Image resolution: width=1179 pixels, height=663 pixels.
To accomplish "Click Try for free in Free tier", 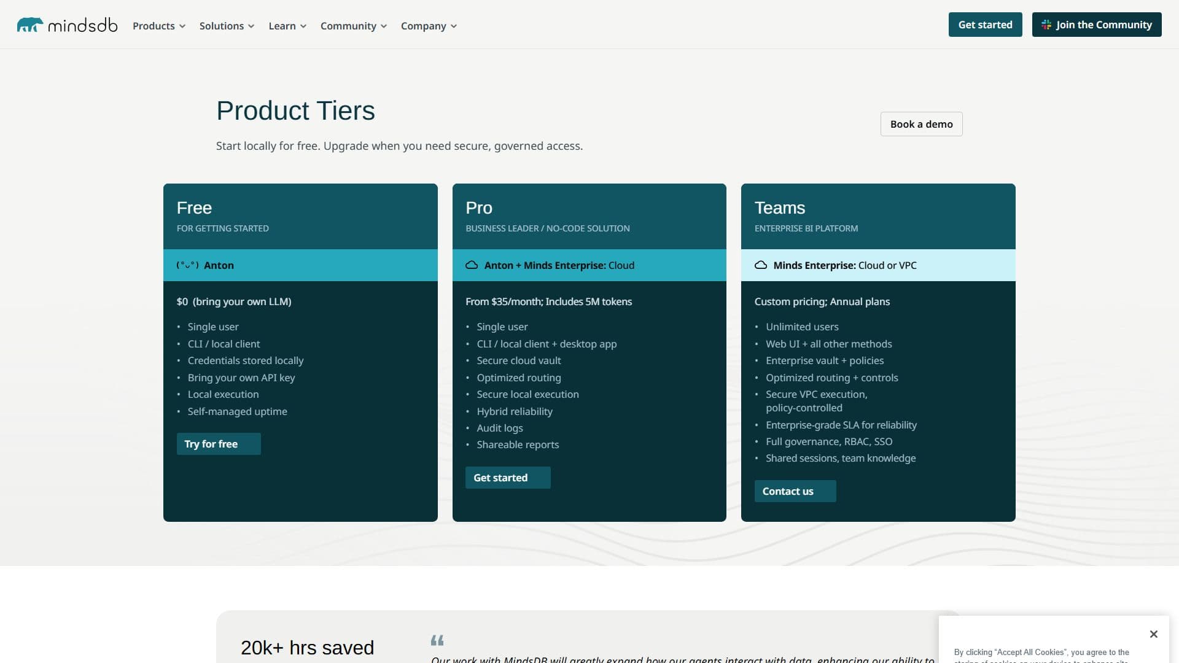I will [x=219, y=444].
